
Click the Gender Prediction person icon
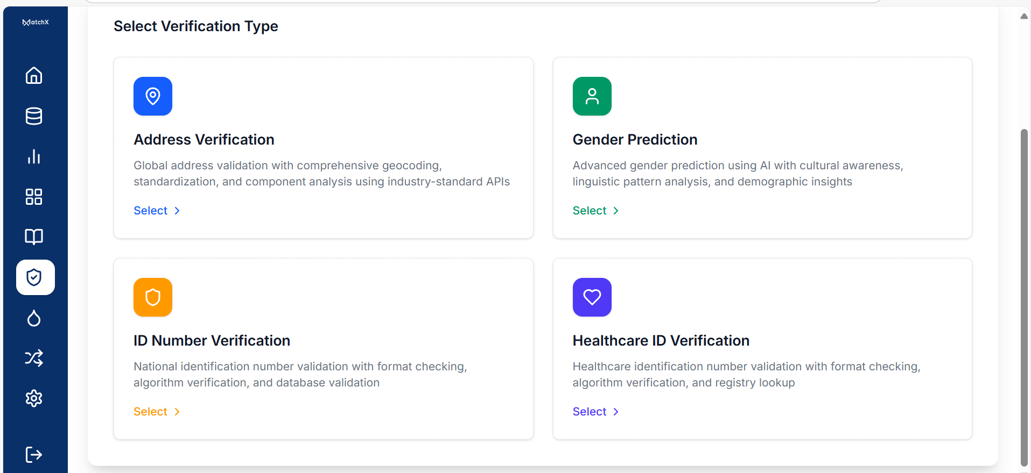[x=592, y=96]
